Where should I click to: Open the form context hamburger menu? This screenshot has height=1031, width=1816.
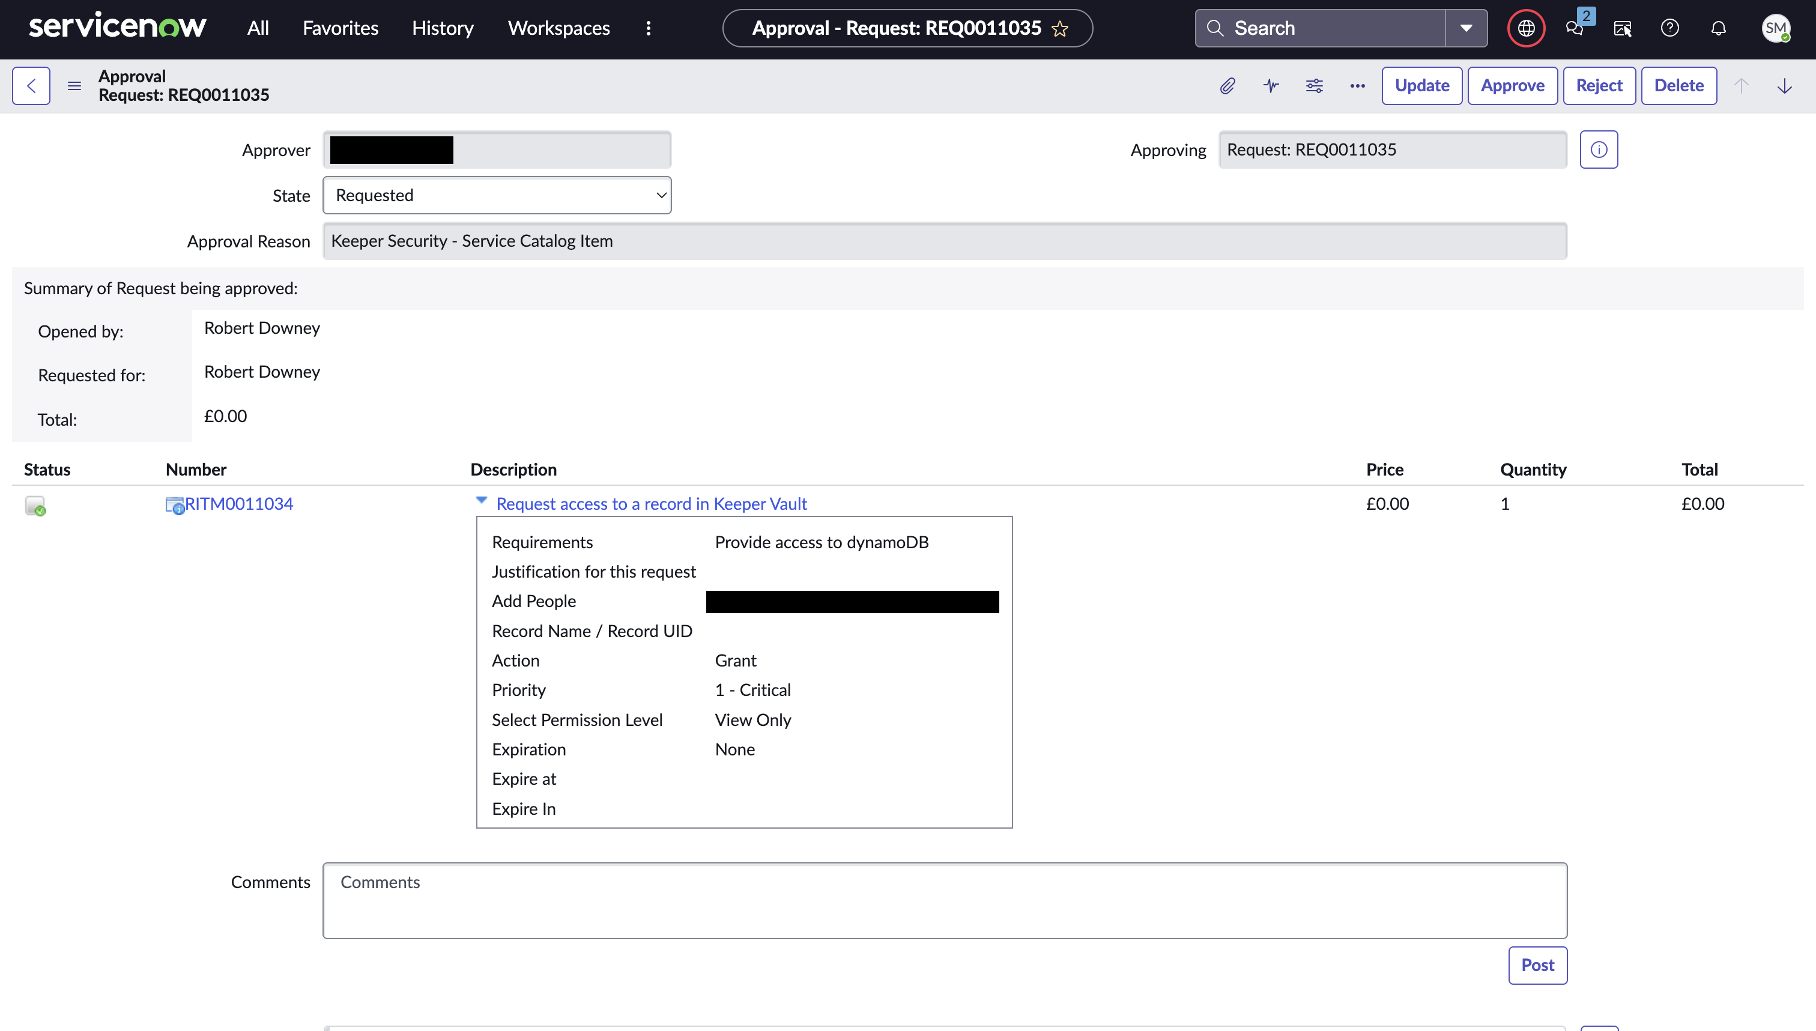tap(74, 86)
